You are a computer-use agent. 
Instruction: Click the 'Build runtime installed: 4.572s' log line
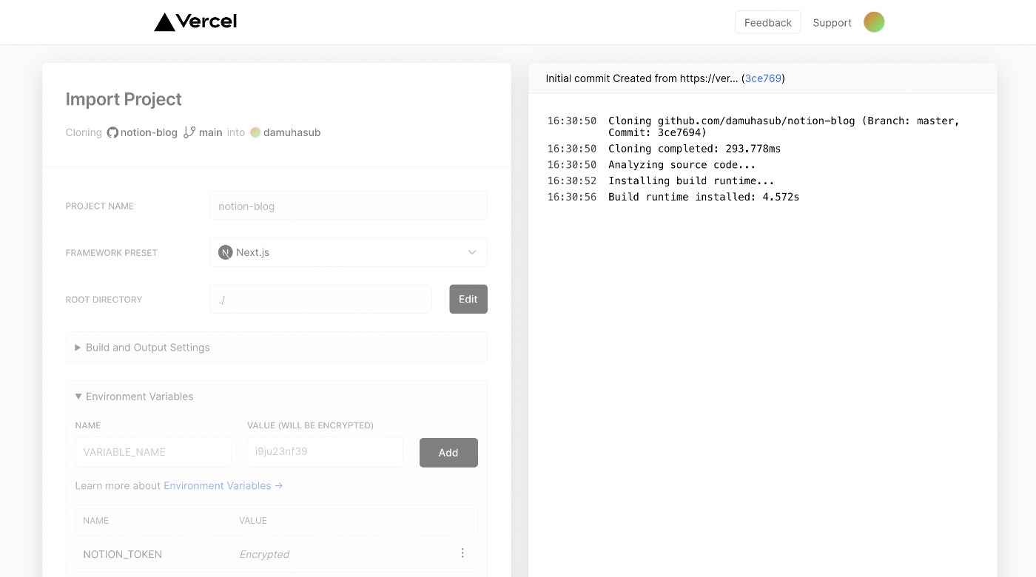coord(704,197)
